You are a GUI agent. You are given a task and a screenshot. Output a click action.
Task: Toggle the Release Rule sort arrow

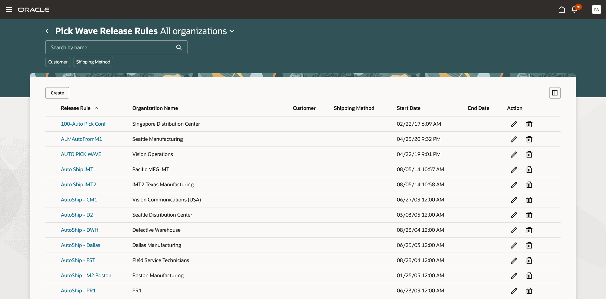96,108
